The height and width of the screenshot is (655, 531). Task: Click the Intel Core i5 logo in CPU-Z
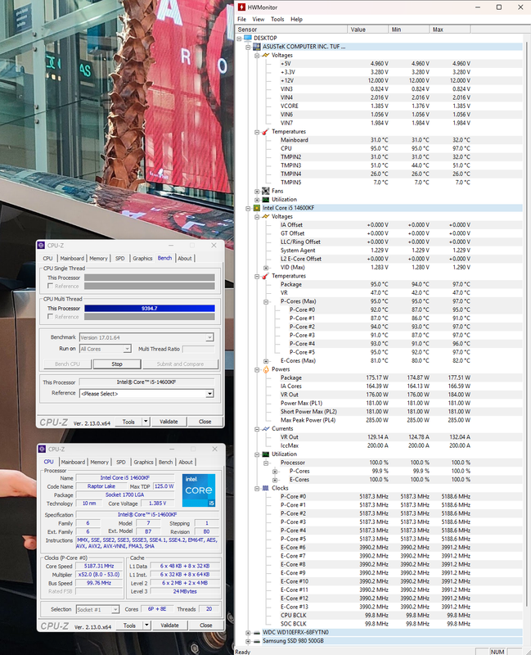click(199, 490)
